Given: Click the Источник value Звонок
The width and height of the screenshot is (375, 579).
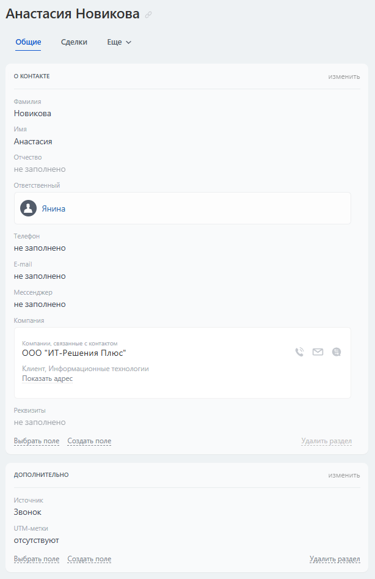Looking at the screenshot, I should pos(27,512).
